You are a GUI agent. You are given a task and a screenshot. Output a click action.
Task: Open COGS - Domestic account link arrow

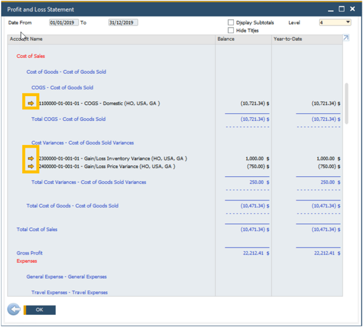click(x=31, y=103)
